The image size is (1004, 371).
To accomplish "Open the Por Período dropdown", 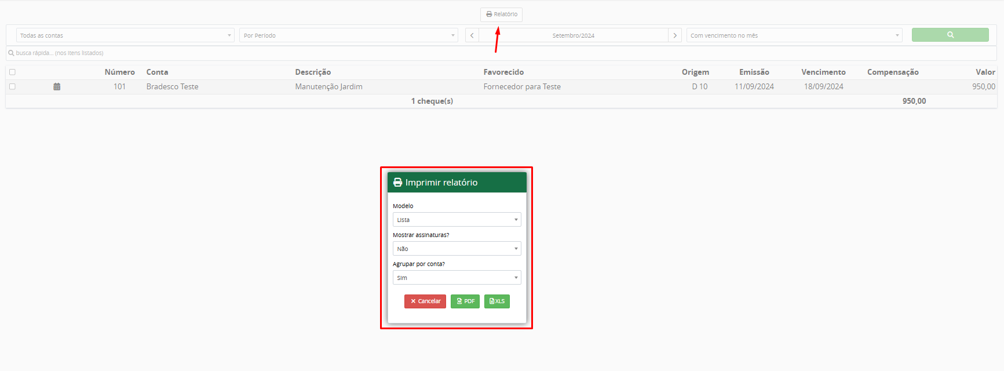I will click(348, 35).
